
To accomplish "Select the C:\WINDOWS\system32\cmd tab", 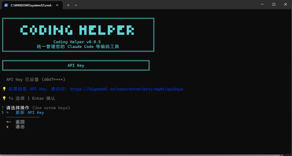I will [x=31, y=5].
